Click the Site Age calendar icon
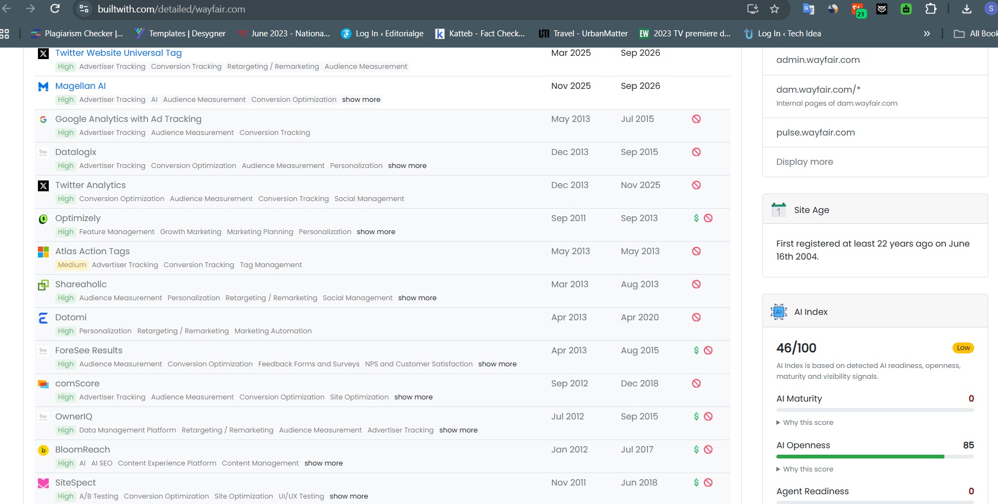The height and width of the screenshot is (504, 998). (x=779, y=210)
